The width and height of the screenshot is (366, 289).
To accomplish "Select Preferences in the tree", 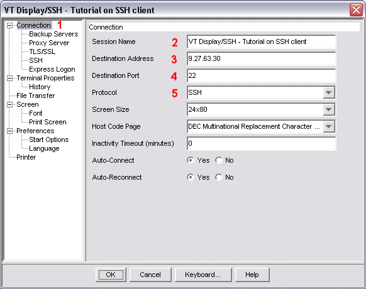I will point(35,131).
